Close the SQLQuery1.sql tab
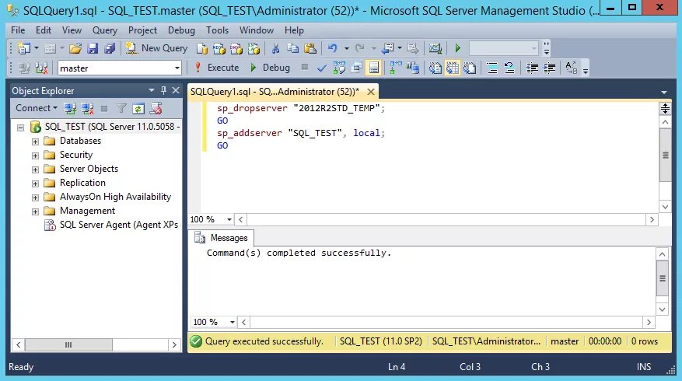Image resolution: width=682 pixels, height=381 pixels. 371,91
